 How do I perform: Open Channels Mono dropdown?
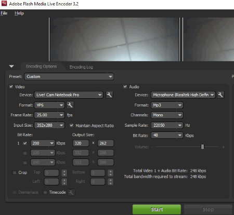pos(167,115)
